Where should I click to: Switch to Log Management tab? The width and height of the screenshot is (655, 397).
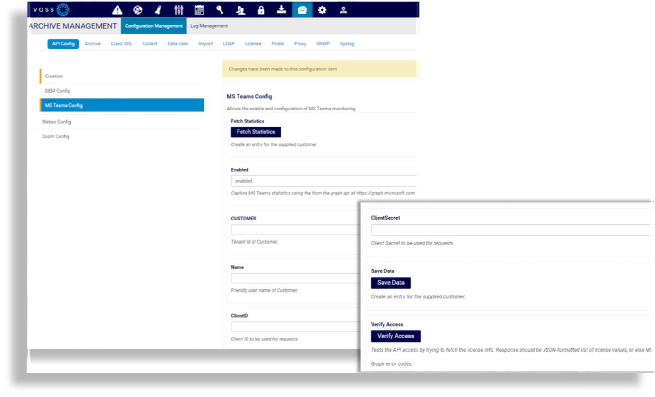[209, 26]
